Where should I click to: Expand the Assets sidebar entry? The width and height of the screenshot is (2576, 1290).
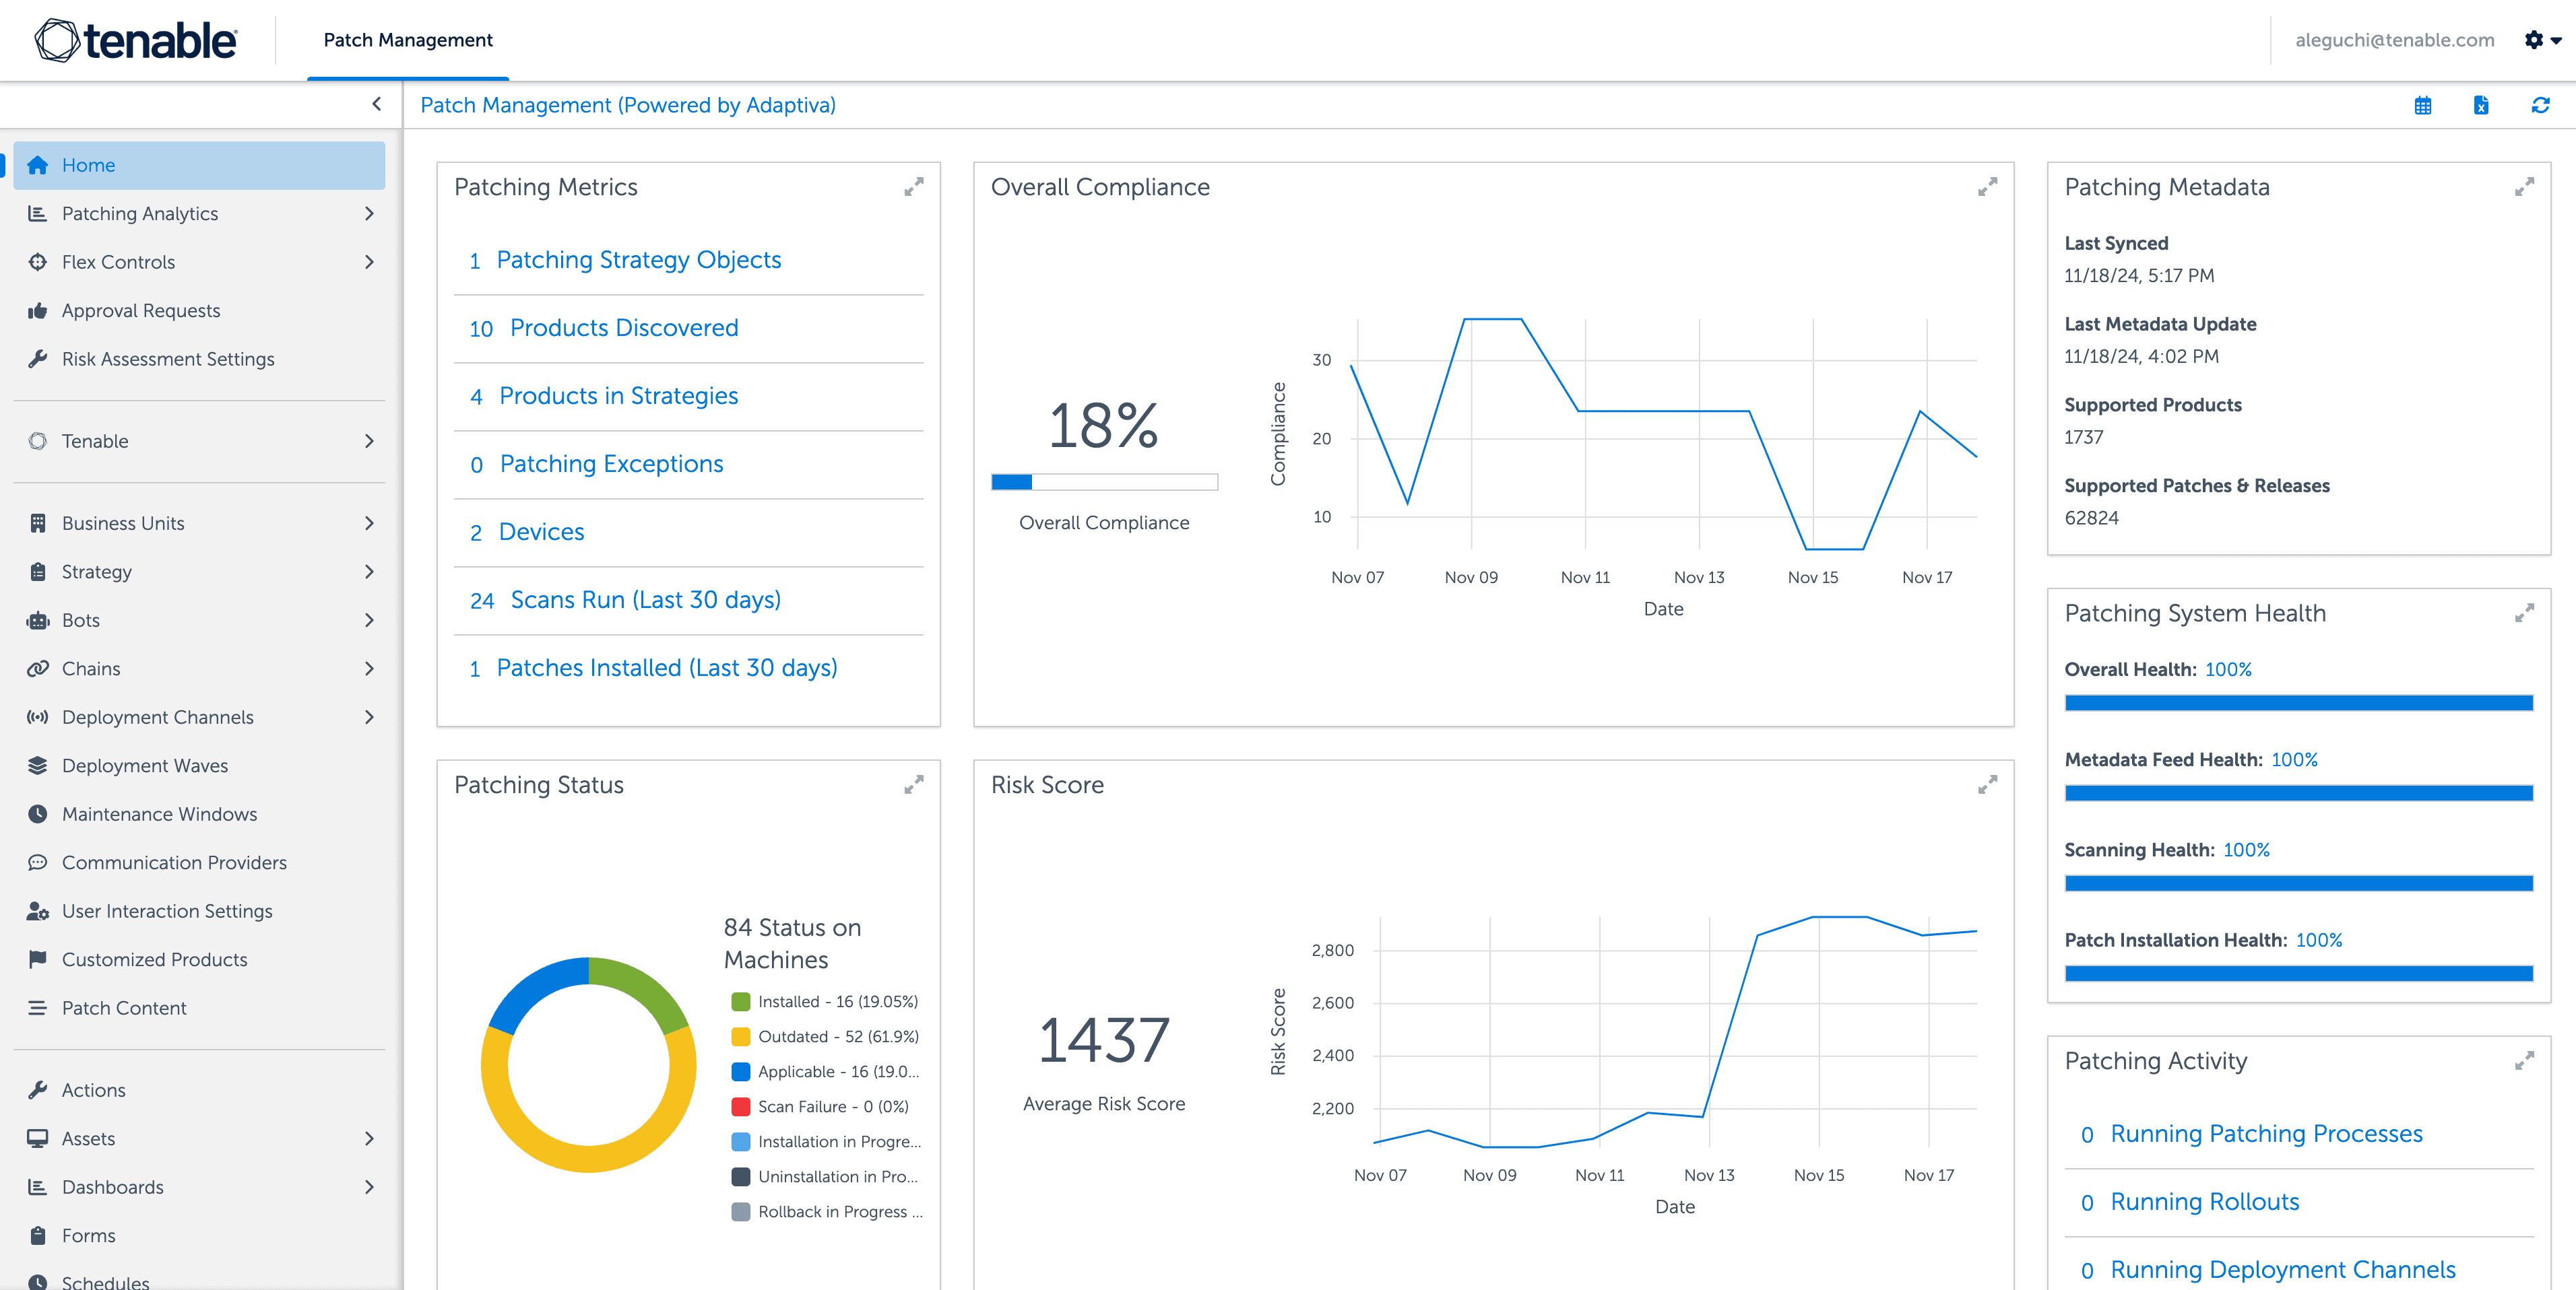(x=369, y=1138)
